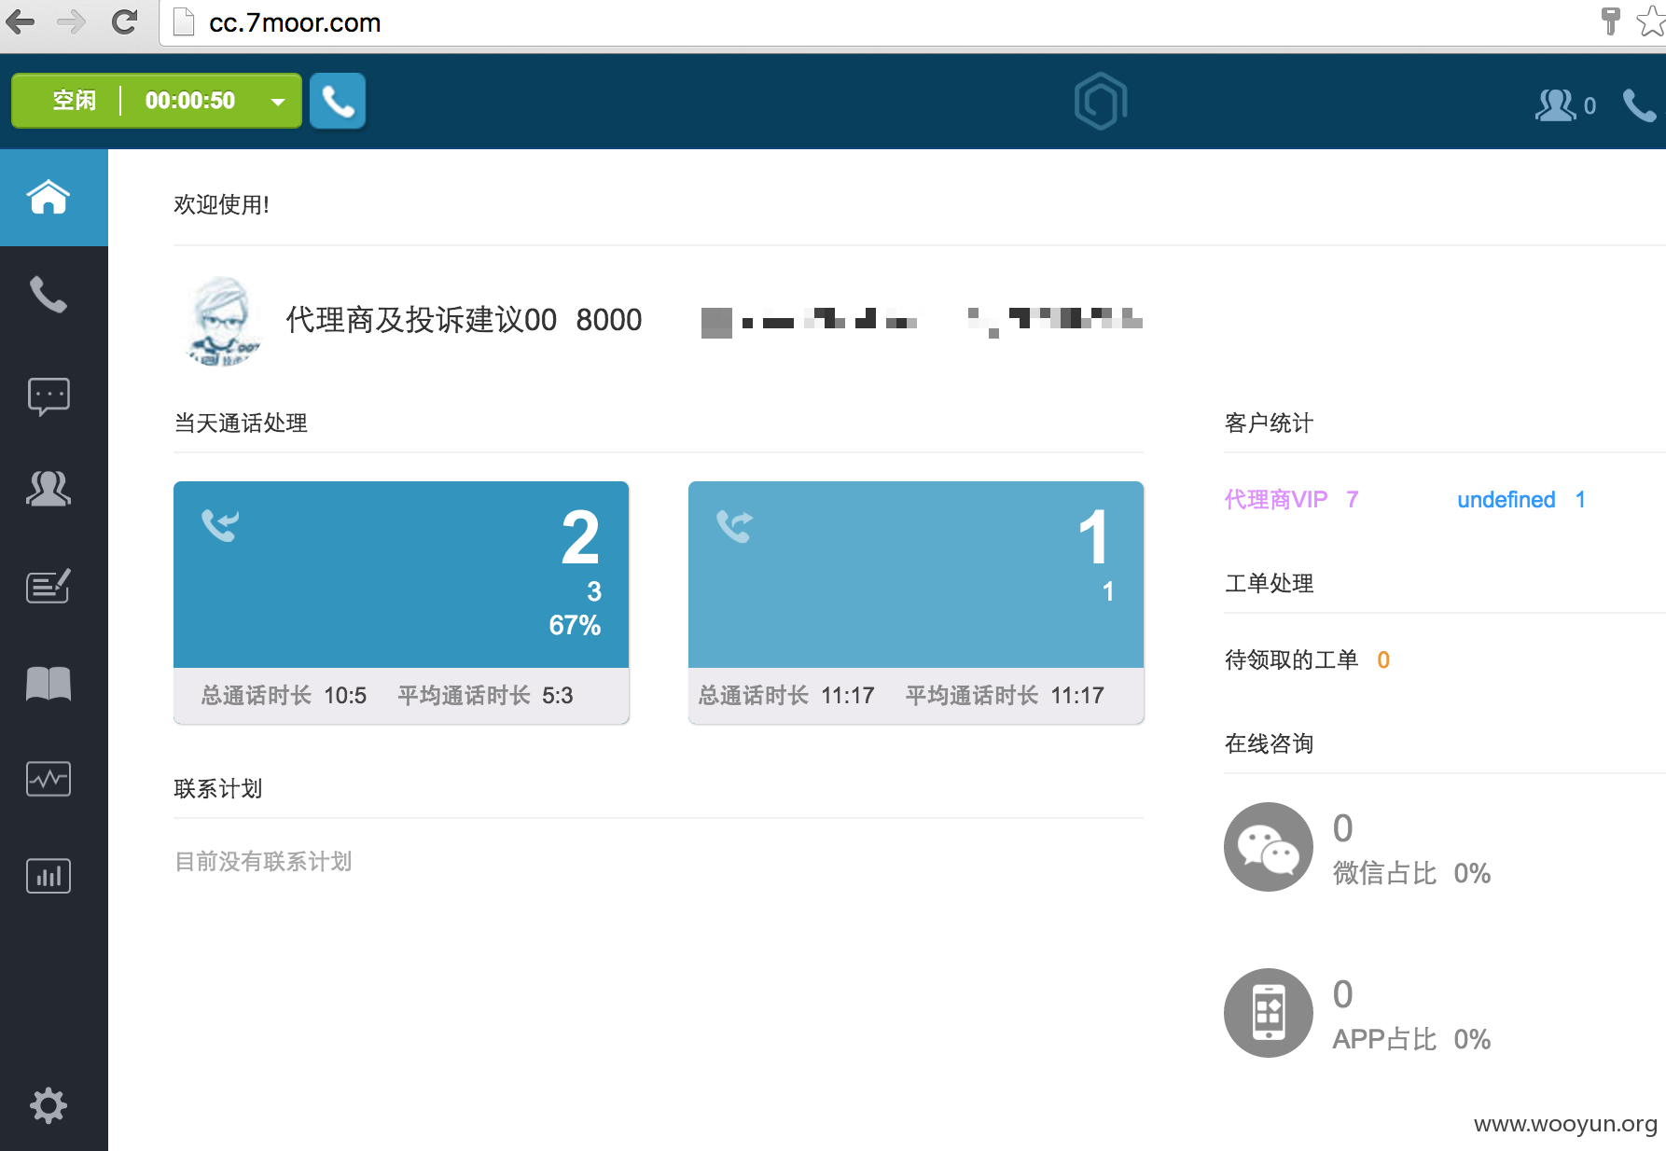Open the reports bar chart icon
The image size is (1666, 1151).
click(49, 876)
